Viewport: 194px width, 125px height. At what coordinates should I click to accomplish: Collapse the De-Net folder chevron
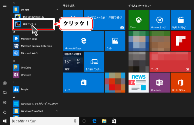pyautogui.click(x=57, y=10)
